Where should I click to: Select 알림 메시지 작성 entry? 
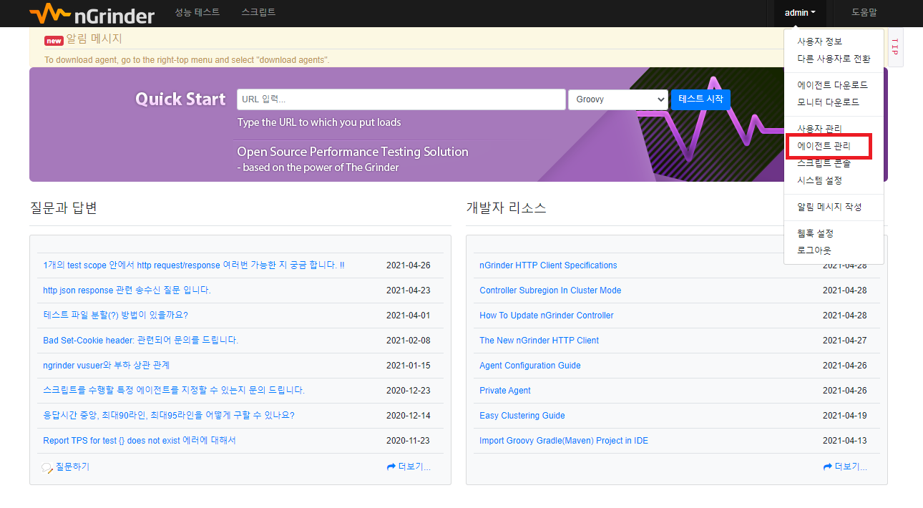[x=829, y=207]
